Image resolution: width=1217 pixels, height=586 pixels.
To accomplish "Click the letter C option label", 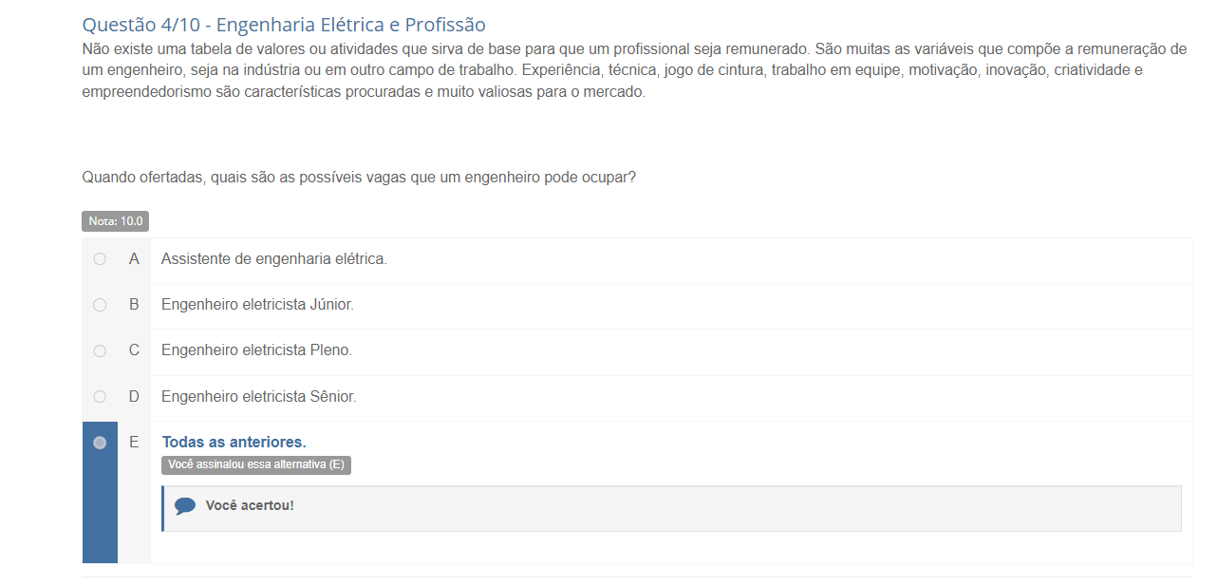I will pyautogui.click(x=134, y=350).
